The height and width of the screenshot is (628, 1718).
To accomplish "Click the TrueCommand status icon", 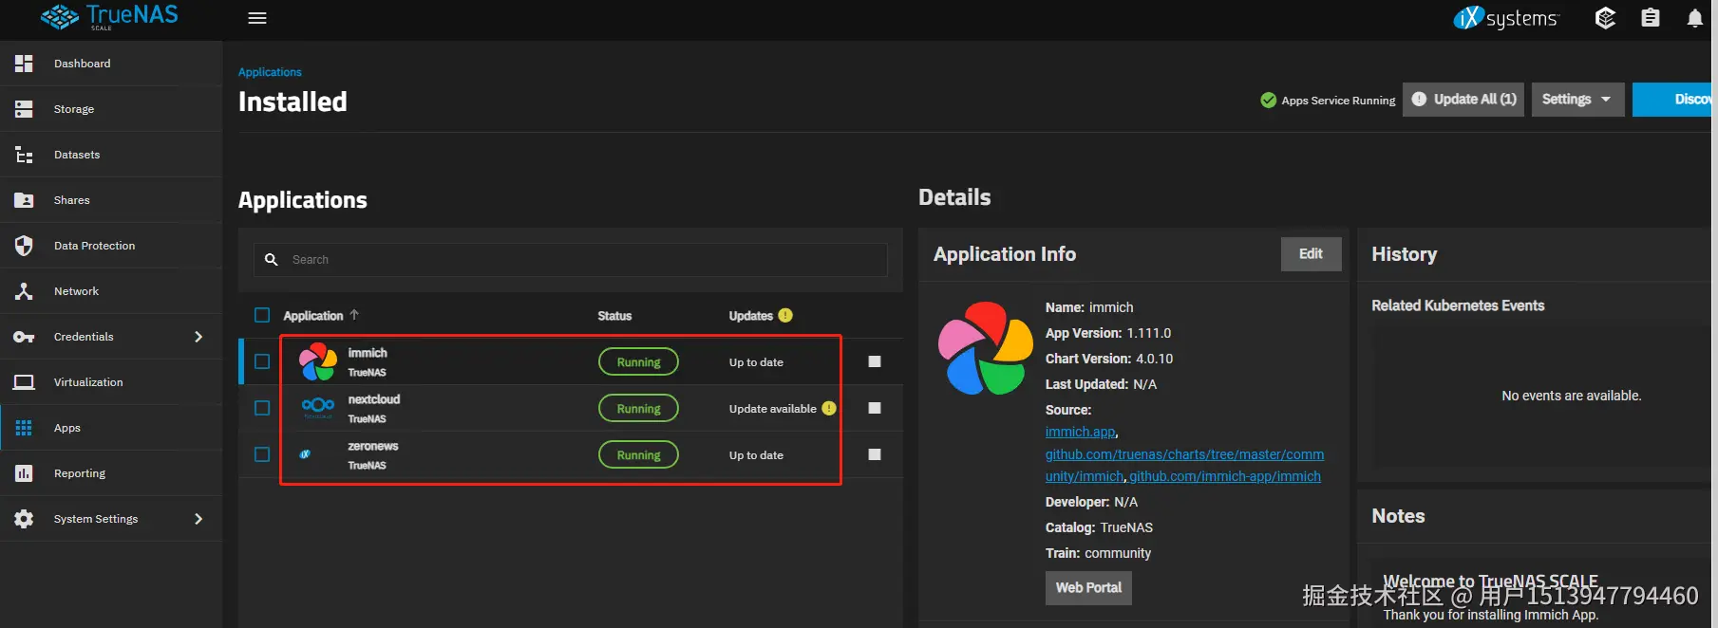I will tap(1605, 18).
